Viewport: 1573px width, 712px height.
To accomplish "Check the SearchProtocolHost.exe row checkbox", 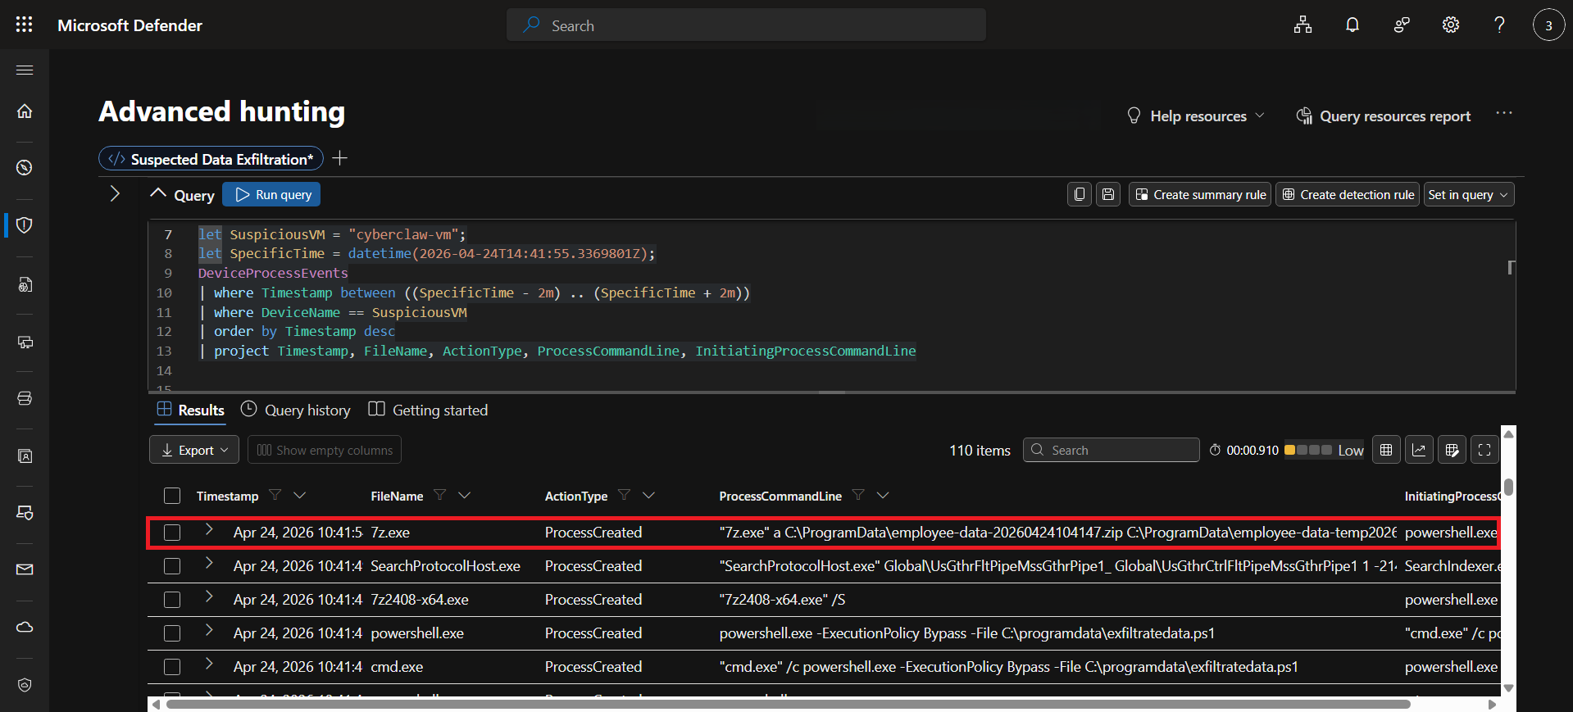I will pos(172,566).
